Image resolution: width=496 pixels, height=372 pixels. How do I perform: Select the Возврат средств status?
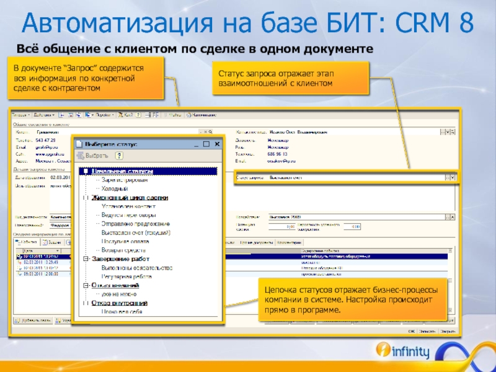click(x=123, y=250)
